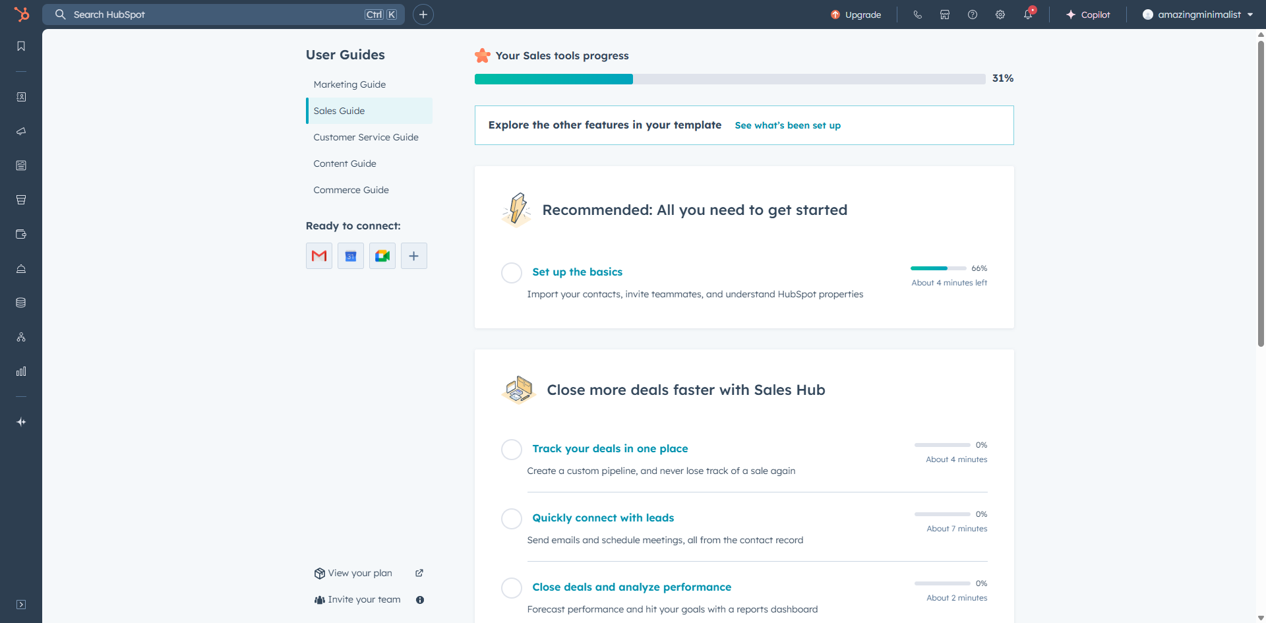
Task: Click 'See what's been set up' link
Action: (x=787, y=125)
